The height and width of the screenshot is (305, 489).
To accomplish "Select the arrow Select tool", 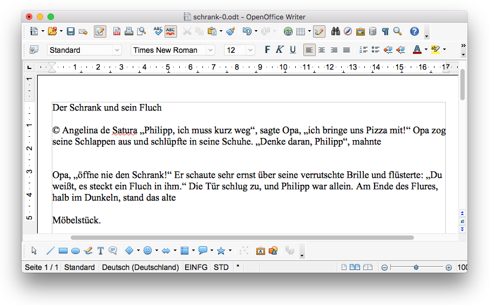I will pyautogui.click(x=34, y=251).
